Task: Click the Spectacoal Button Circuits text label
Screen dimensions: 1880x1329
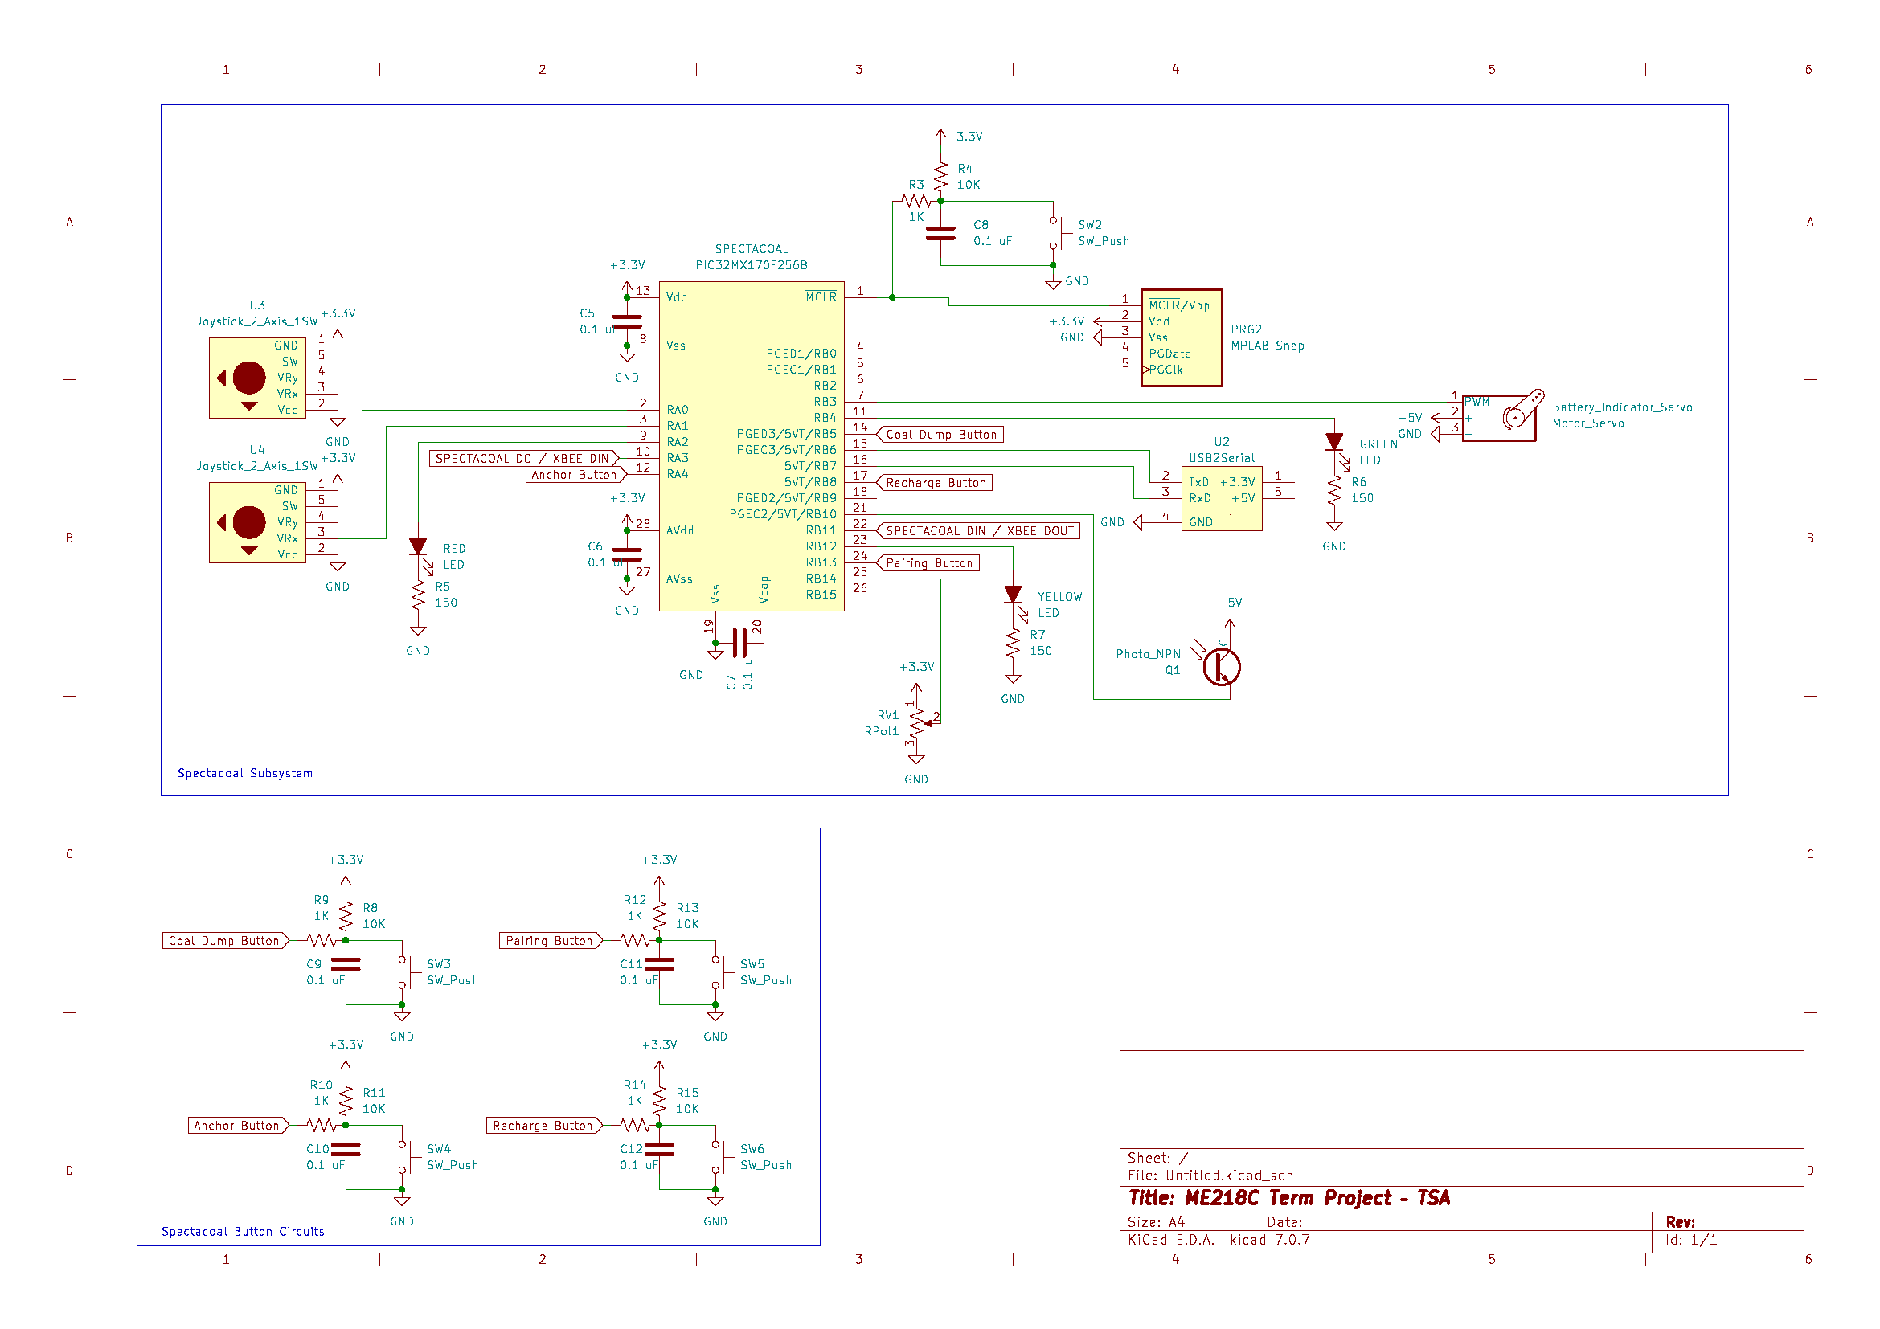Action: coord(244,1231)
